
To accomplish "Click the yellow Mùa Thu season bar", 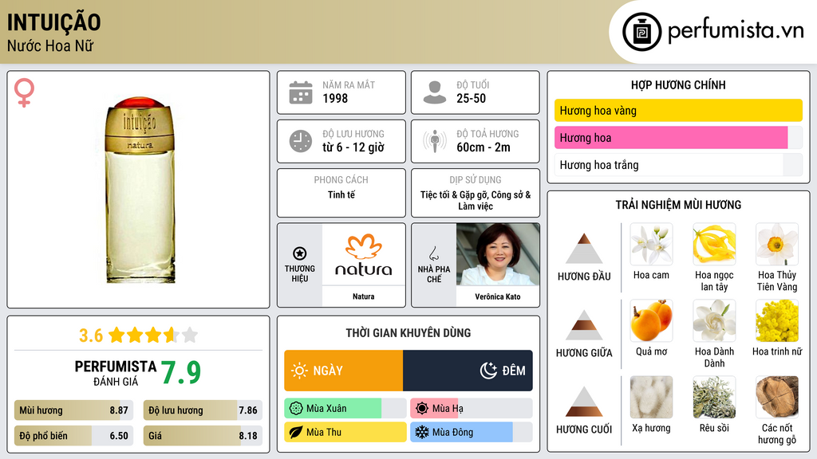I will (x=345, y=432).
